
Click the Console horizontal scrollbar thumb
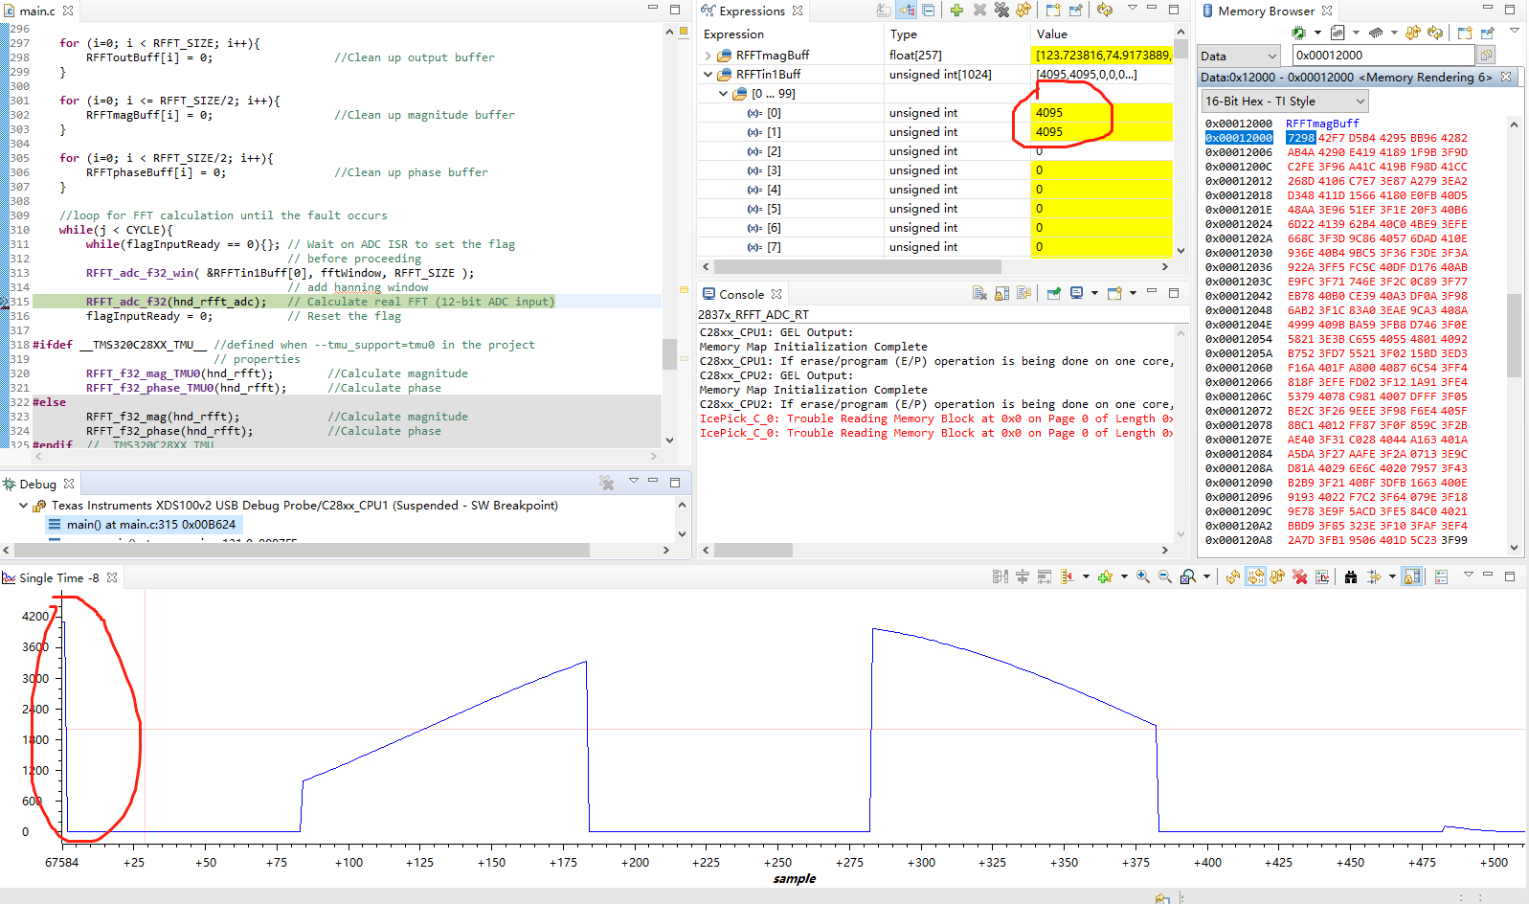753,551
